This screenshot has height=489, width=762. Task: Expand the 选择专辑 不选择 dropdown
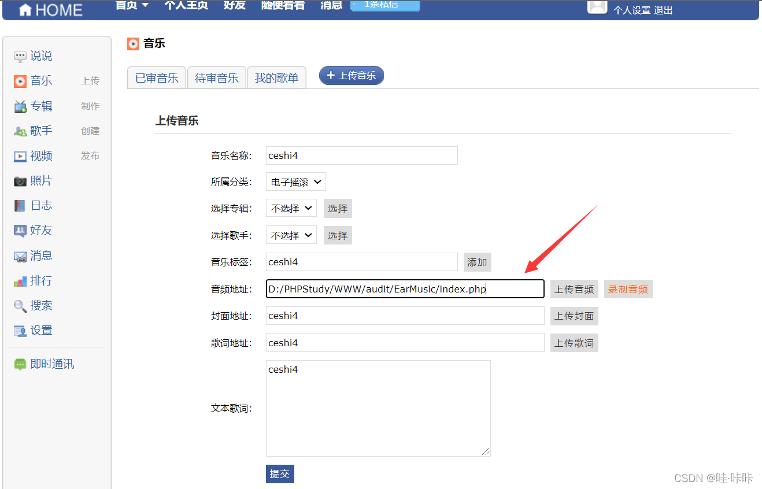[x=291, y=208]
